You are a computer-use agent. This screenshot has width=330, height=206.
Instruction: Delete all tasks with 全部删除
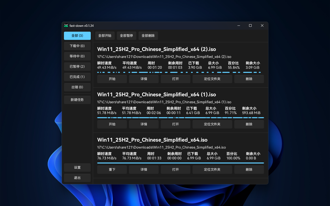point(148,36)
